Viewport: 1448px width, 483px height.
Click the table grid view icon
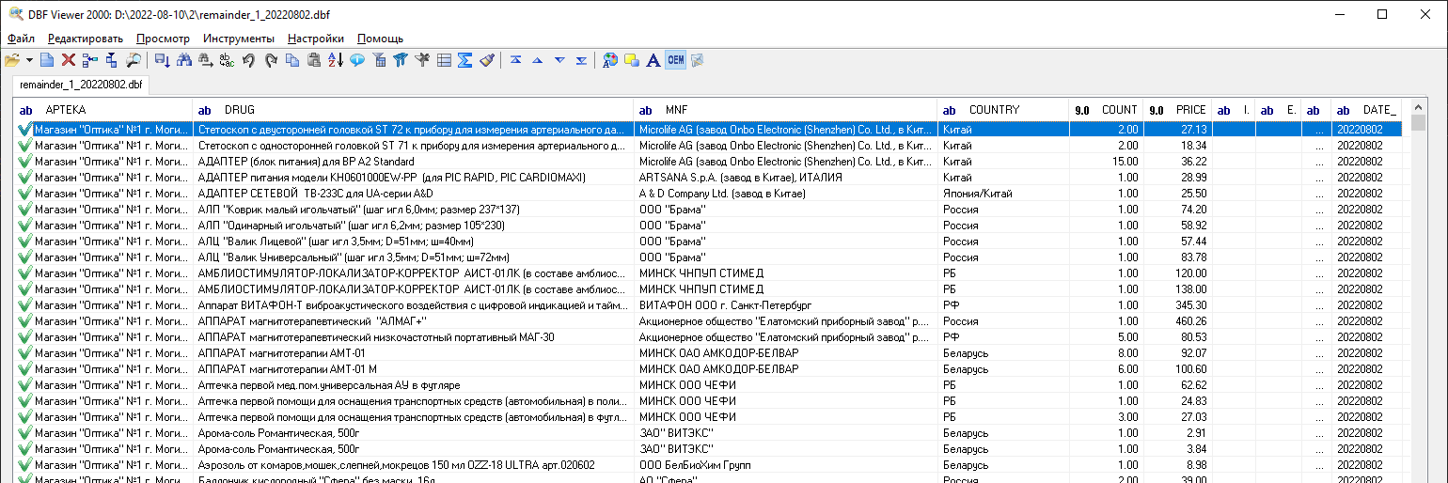pos(444,60)
